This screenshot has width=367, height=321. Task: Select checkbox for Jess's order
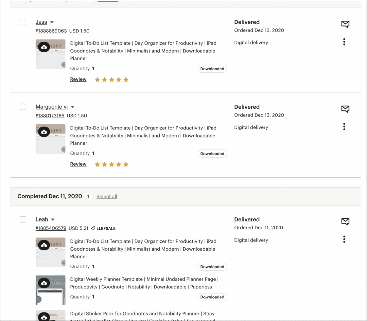coord(23,22)
